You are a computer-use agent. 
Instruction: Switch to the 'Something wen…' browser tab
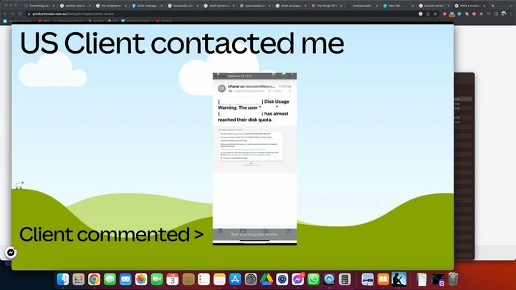[x=39, y=5]
